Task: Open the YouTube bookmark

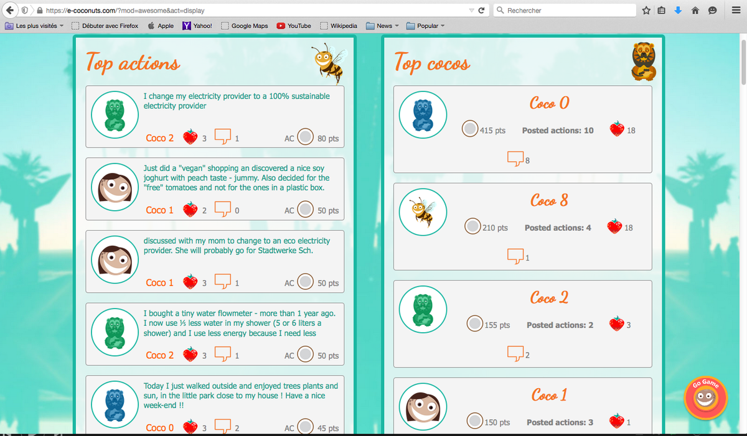Action: tap(294, 26)
